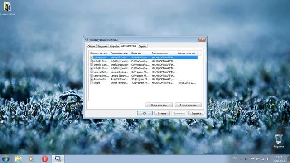Open help via the Справка button
This screenshot has height=163, width=290.
tap(196, 113)
